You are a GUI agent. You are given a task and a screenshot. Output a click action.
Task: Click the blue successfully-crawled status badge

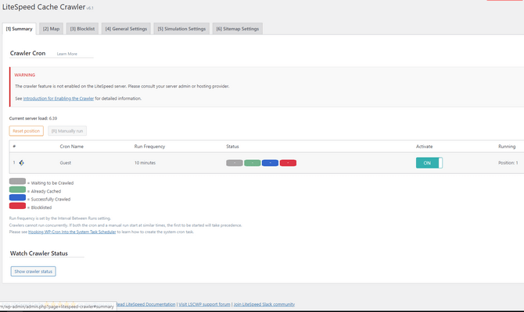[x=270, y=163]
